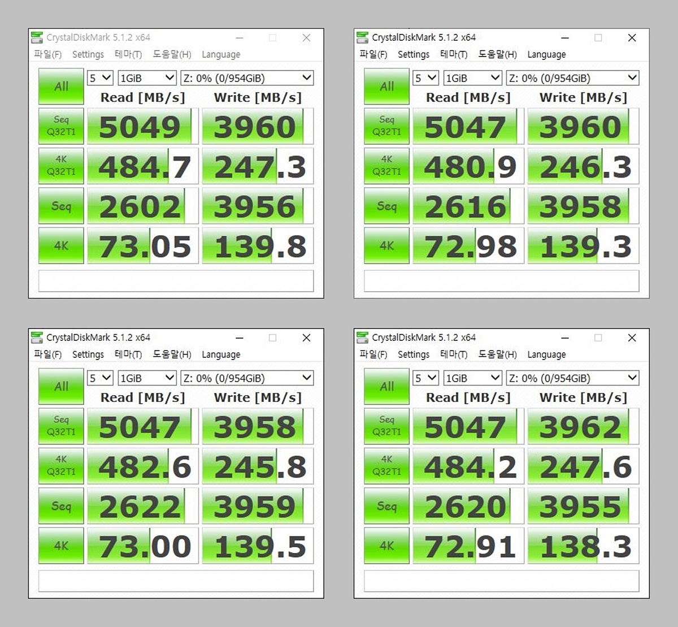Click CrystalDiskMark app icon in top-left title bar
Viewport: 678px width, 627px height.
point(37,37)
